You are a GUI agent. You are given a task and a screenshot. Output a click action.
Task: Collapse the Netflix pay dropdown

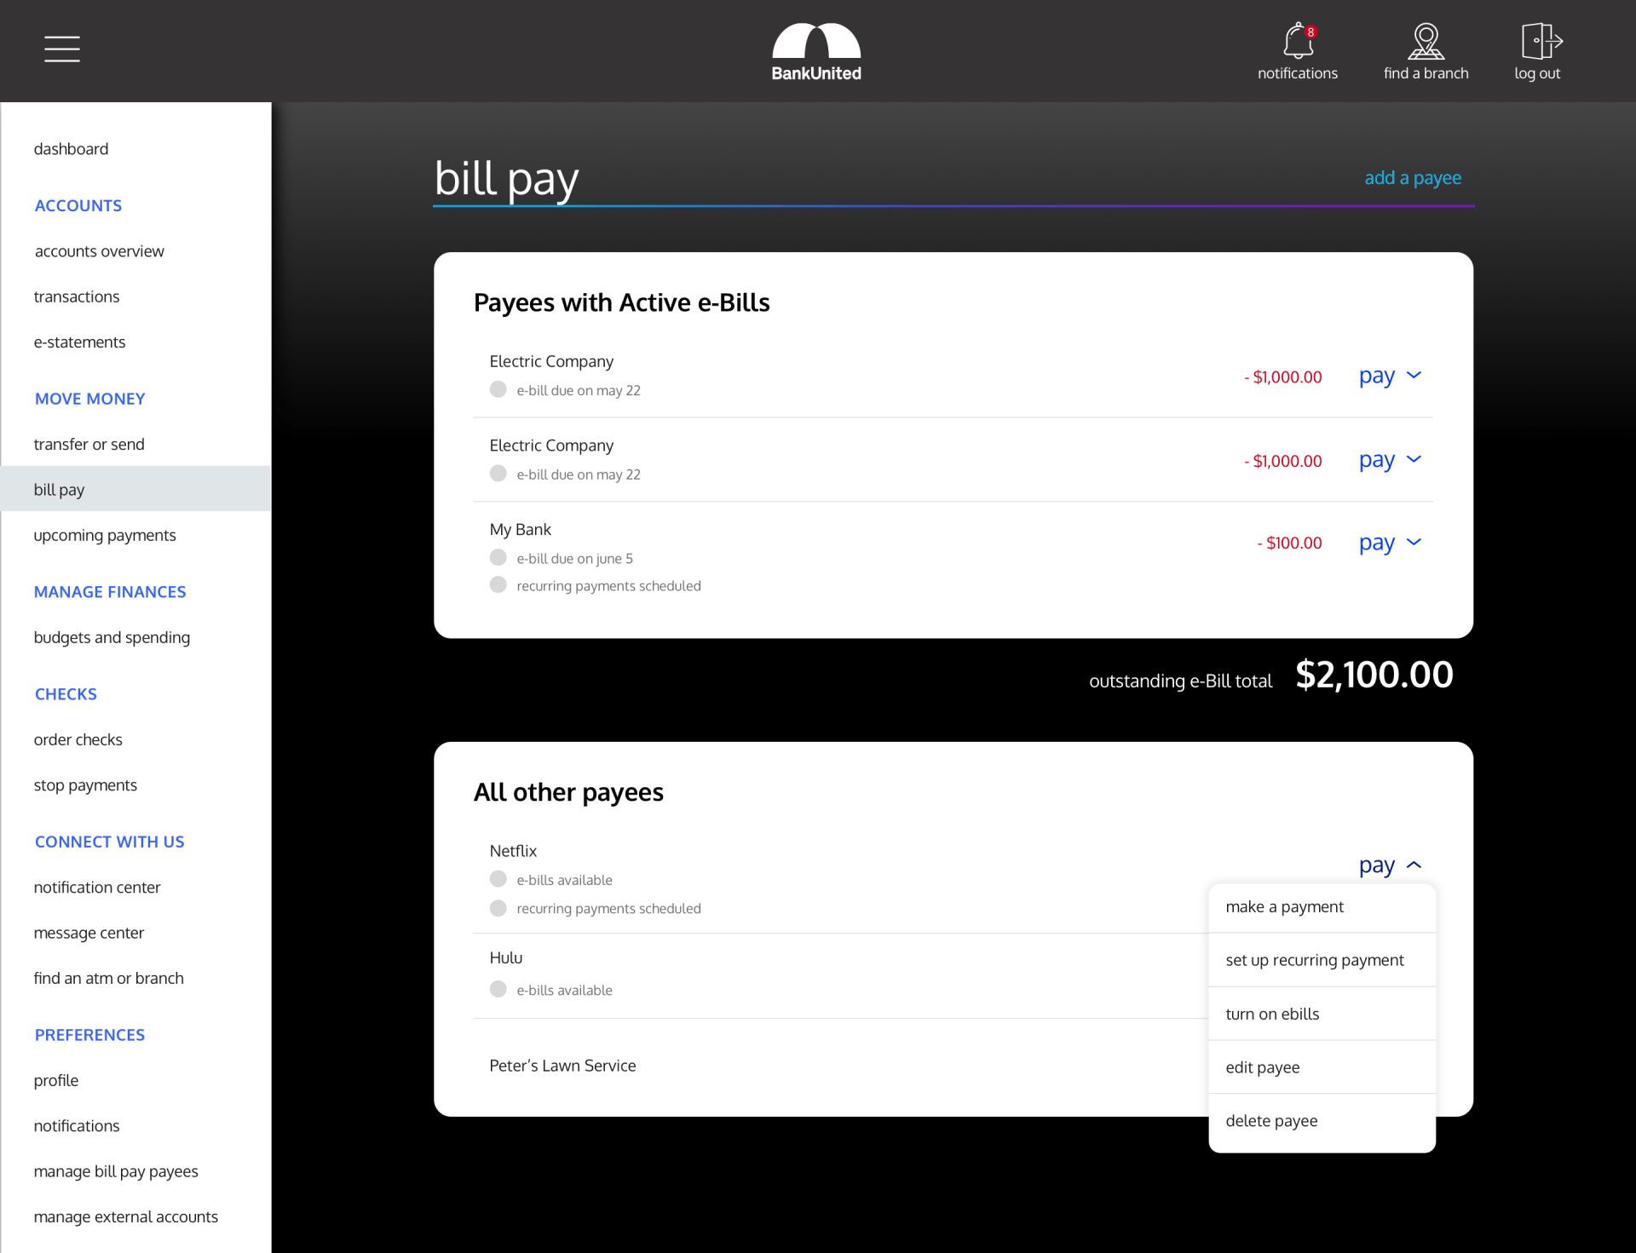tap(1390, 865)
